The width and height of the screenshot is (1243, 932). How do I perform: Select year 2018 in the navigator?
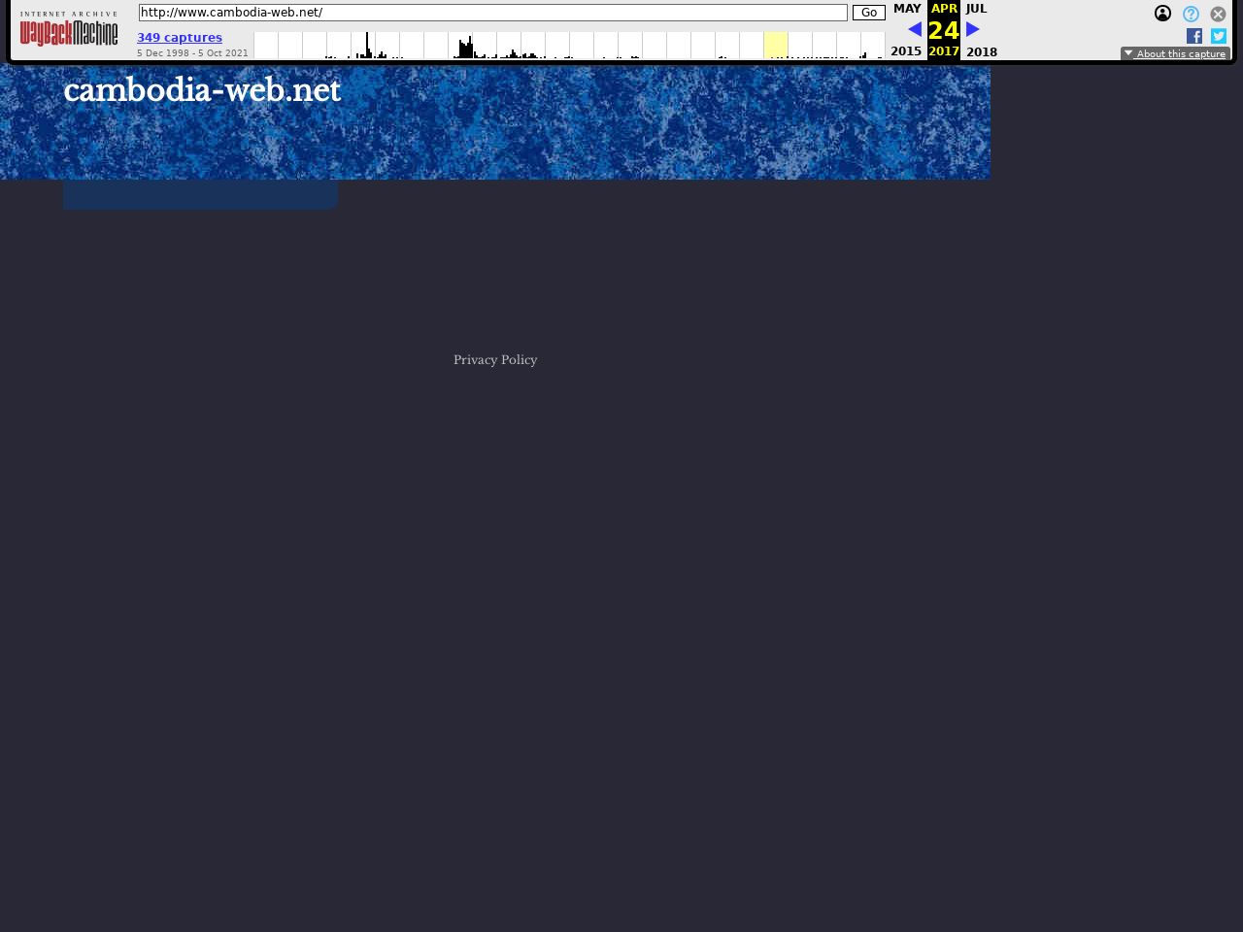click(x=982, y=52)
